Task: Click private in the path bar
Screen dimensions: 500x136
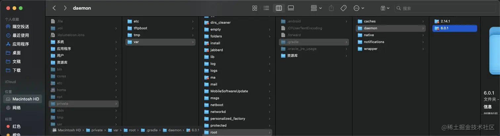Action: [94, 130]
